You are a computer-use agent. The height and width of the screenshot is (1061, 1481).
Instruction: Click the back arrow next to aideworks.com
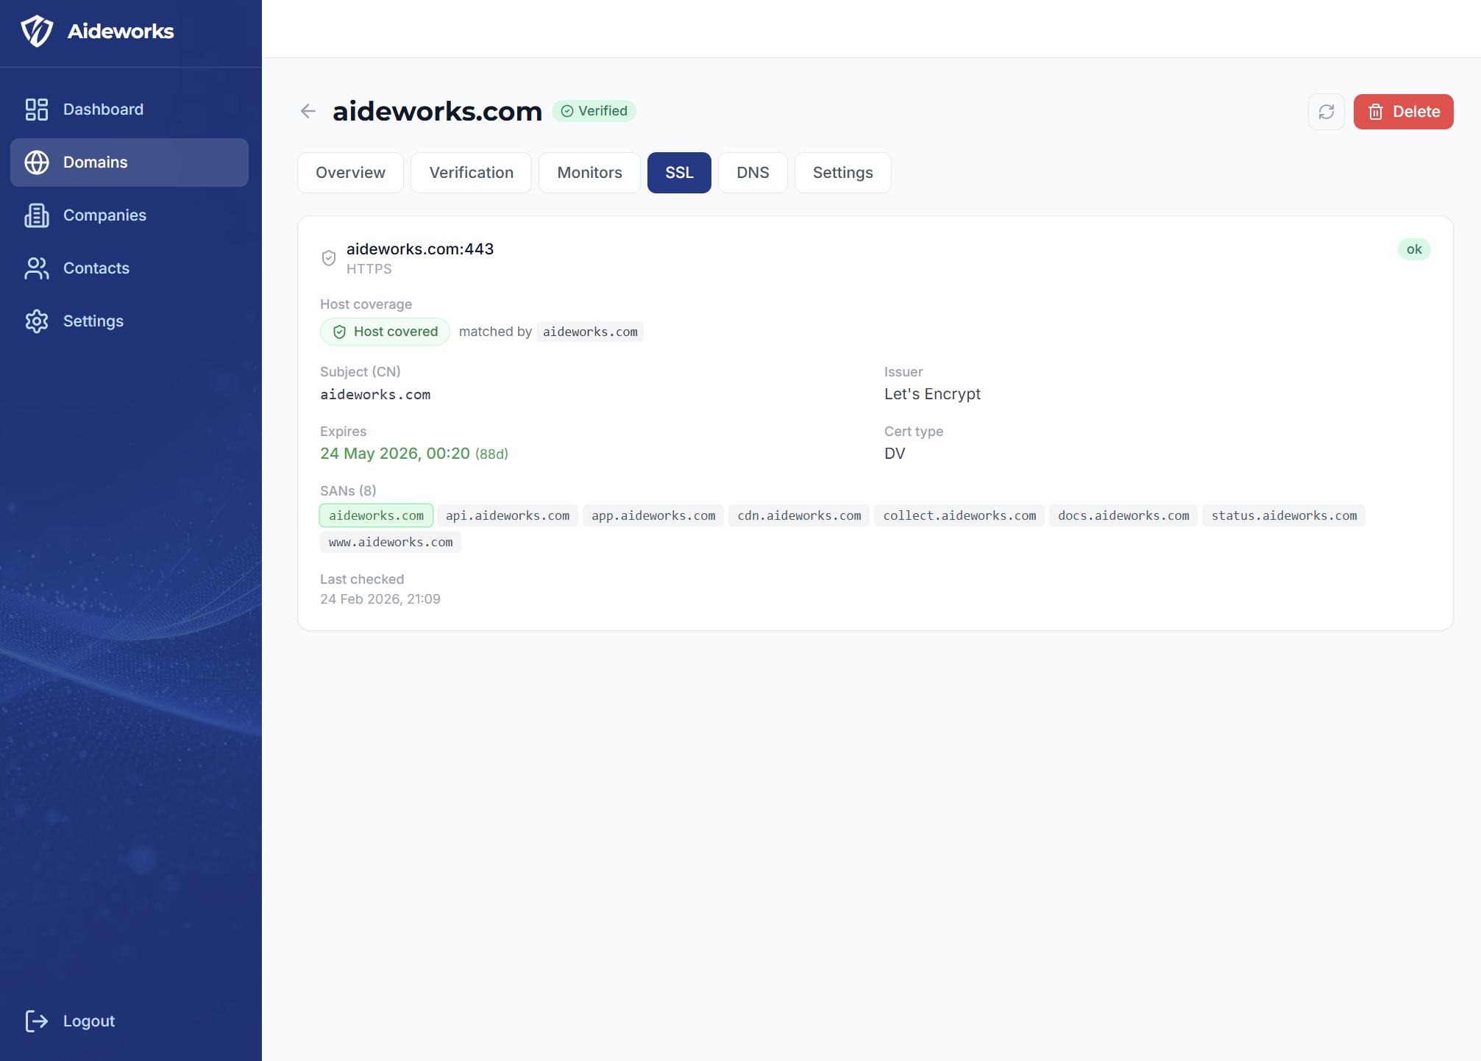[308, 111]
